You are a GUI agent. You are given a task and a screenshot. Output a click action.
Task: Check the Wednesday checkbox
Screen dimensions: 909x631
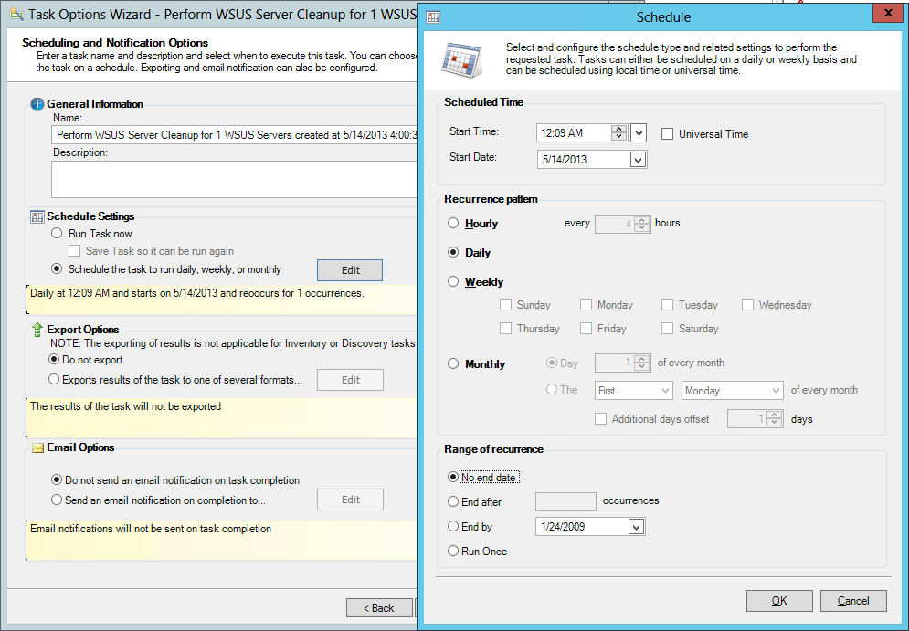(747, 305)
